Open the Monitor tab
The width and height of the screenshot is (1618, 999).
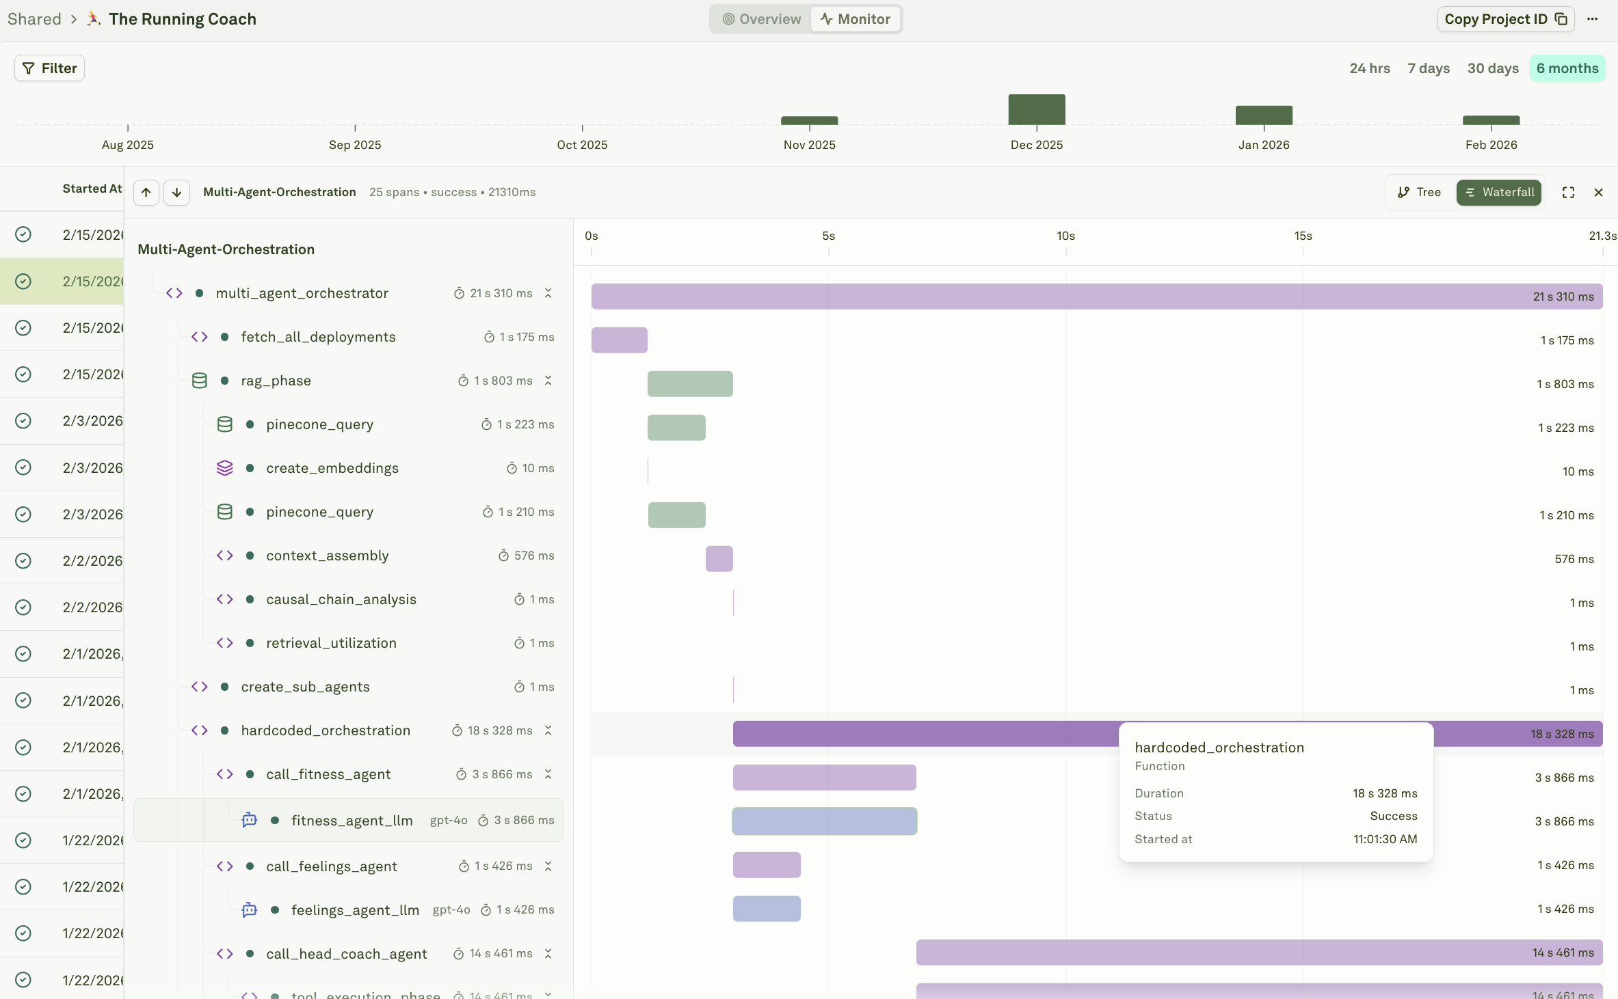[x=856, y=19]
